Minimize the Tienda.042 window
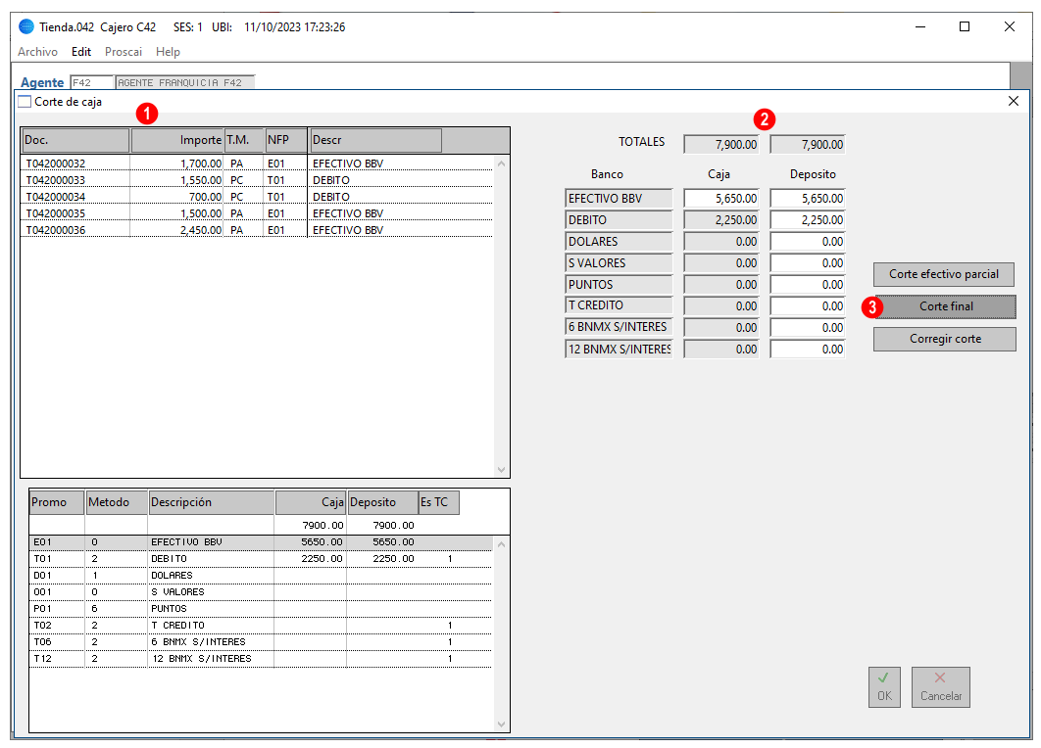The width and height of the screenshot is (1041, 748). [920, 26]
